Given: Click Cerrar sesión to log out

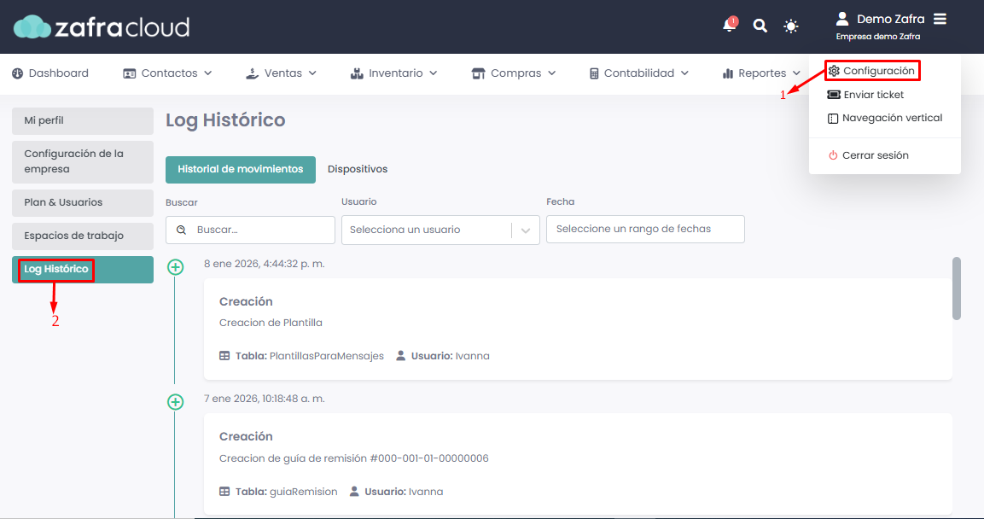Looking at the screenshot, I should (869, 155).
